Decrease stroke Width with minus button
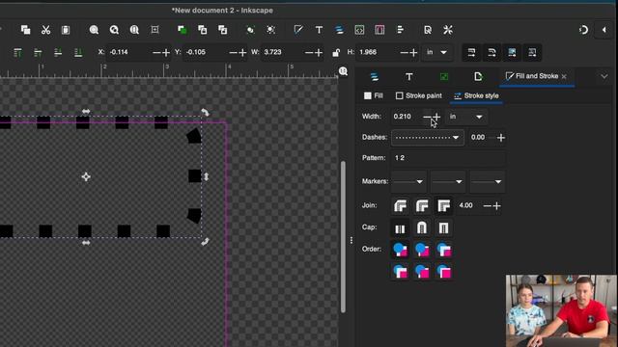Image resolution: width=618 pixels, height=347 pixels. pos(427,117)
